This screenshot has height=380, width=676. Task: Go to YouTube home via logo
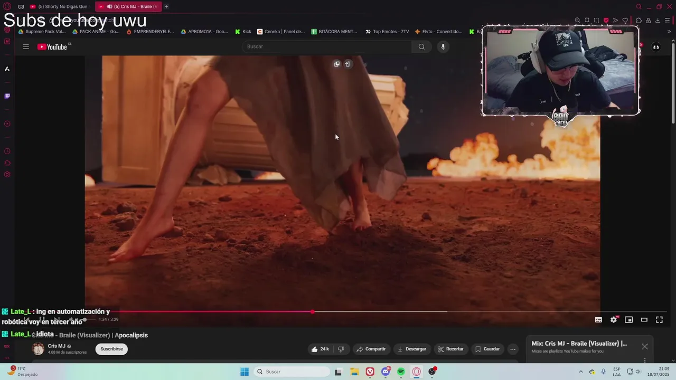(52, 47)
